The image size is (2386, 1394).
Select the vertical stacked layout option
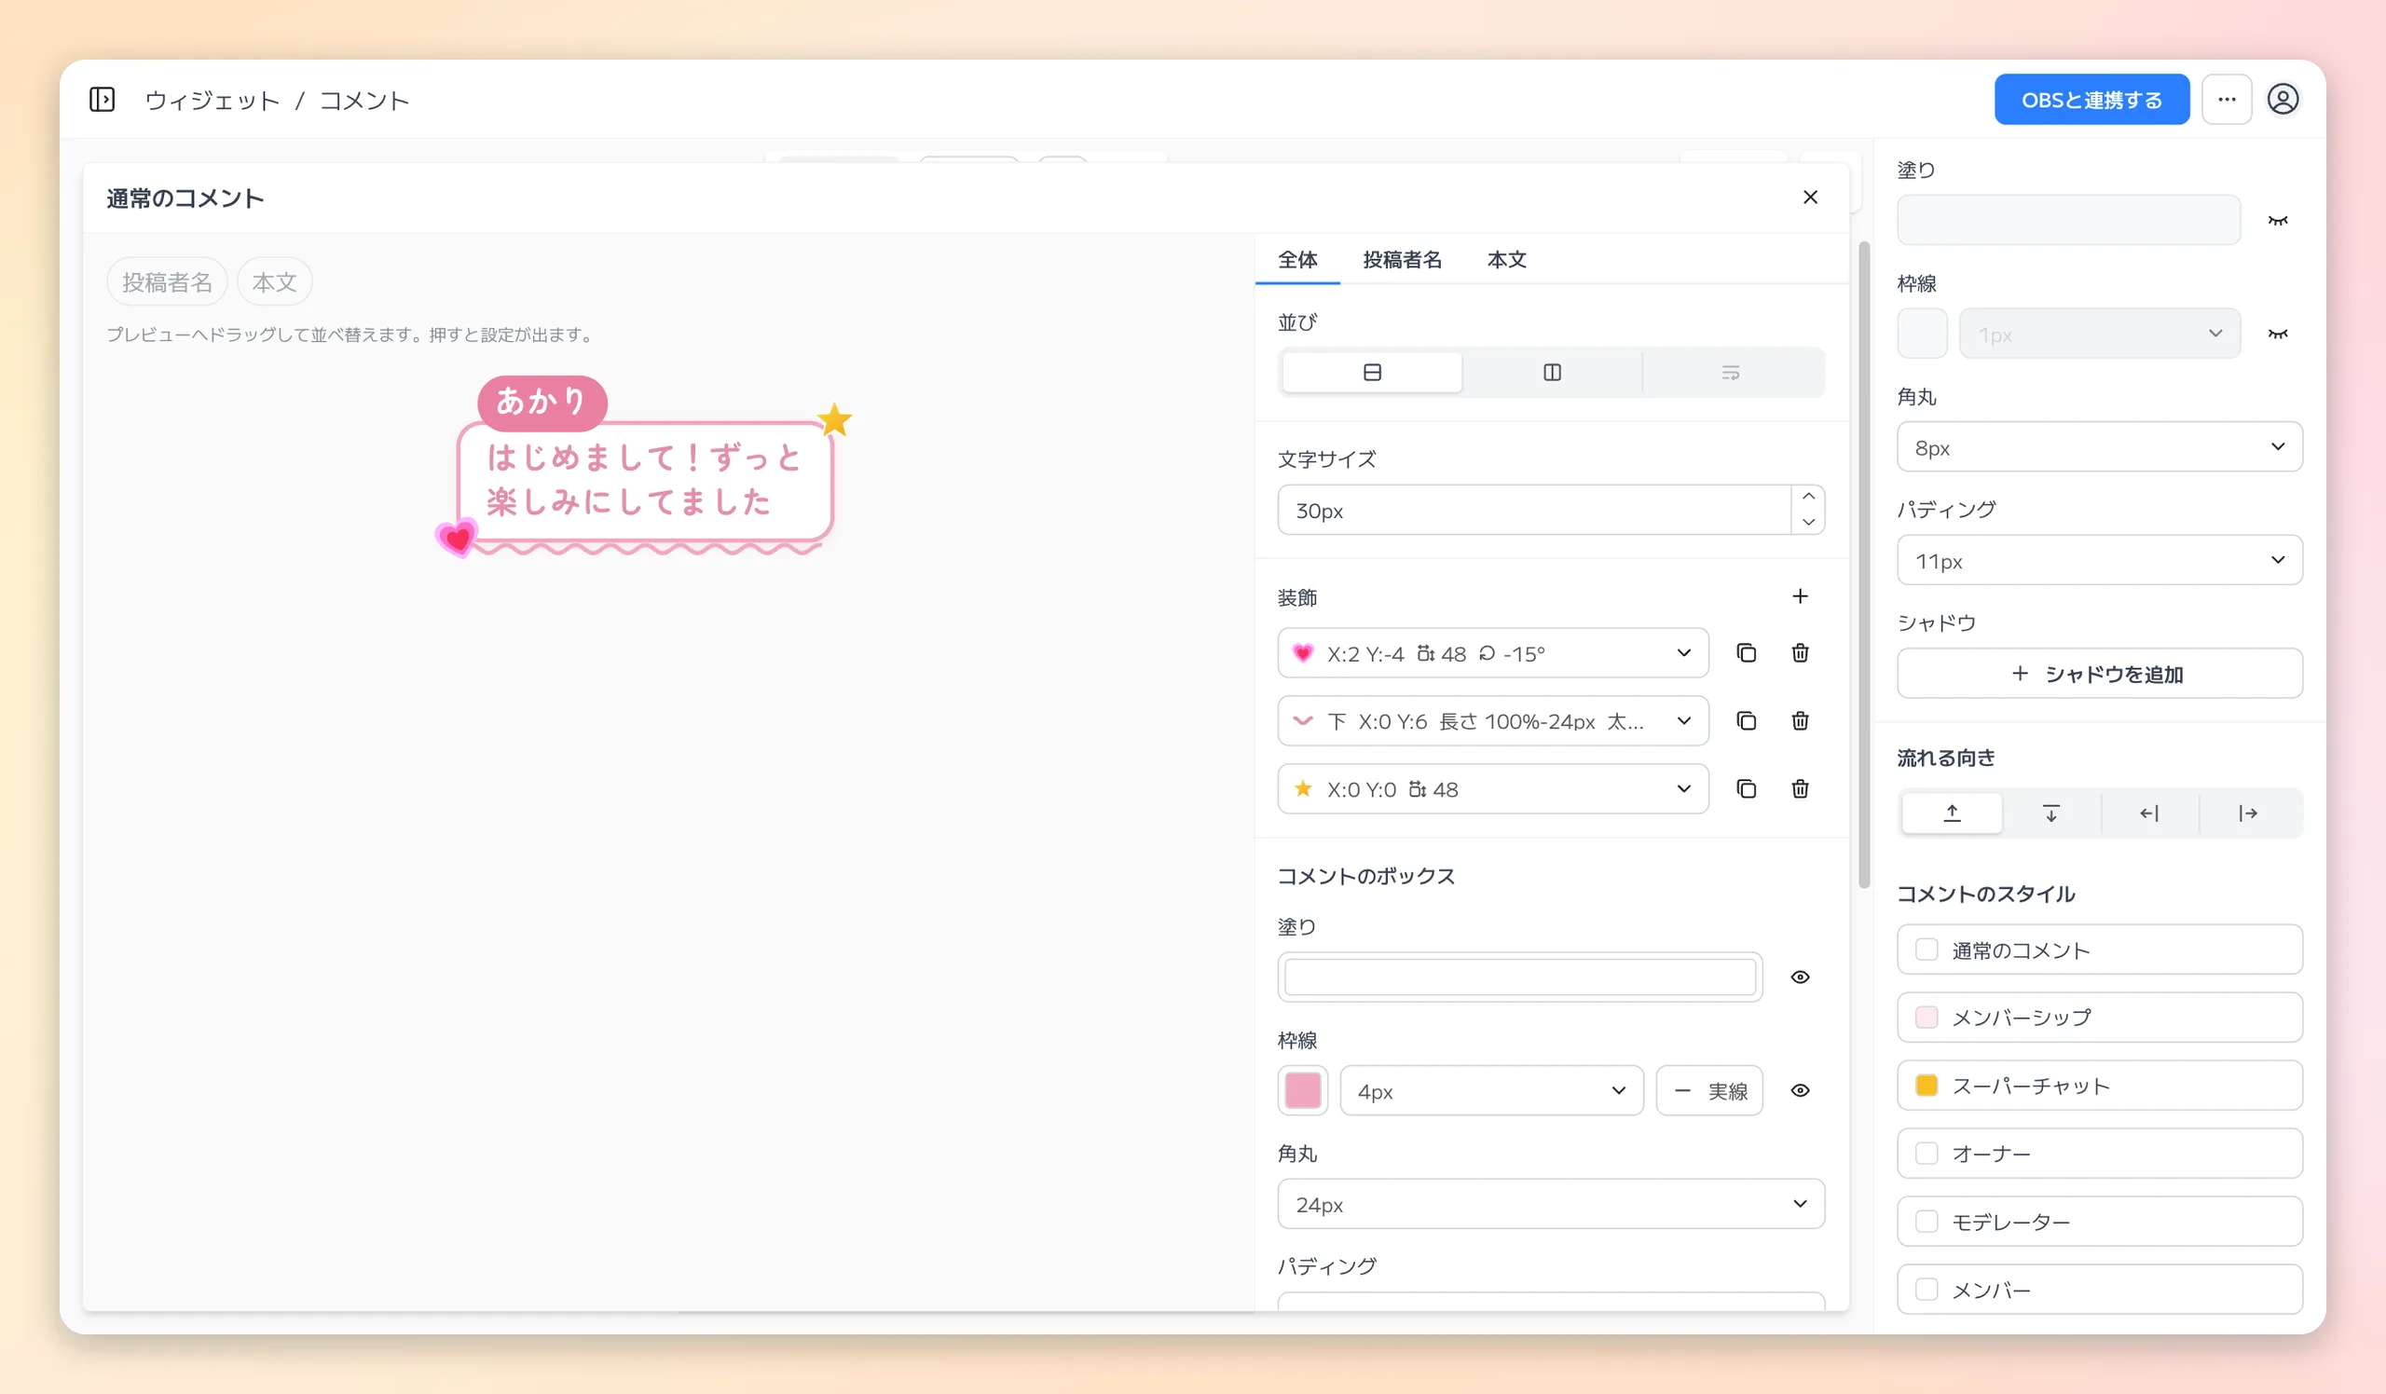coord(1372,372)
